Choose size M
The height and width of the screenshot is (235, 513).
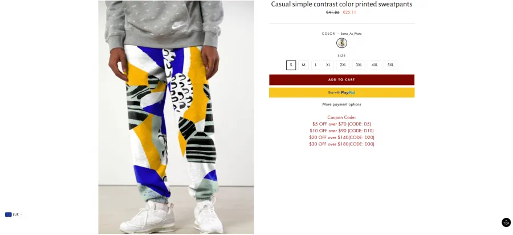click(303, 65)
